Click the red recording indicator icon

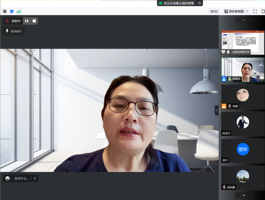[x=7, y=21]
